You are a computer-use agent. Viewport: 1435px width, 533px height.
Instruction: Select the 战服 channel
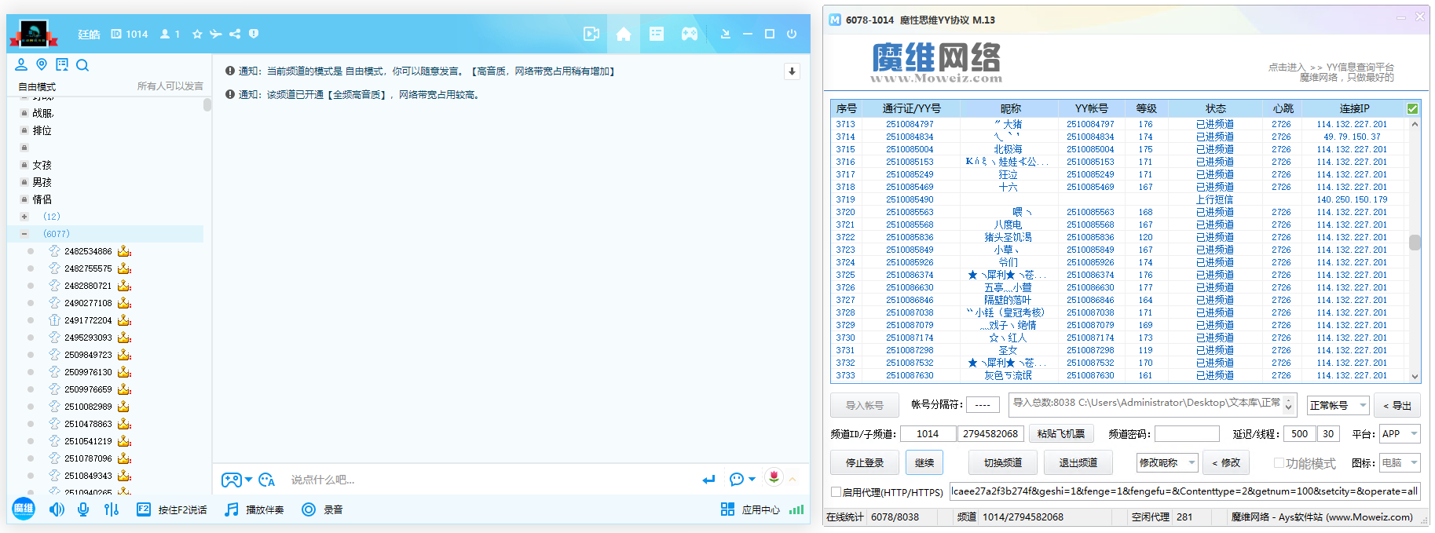tap(42, 113)
